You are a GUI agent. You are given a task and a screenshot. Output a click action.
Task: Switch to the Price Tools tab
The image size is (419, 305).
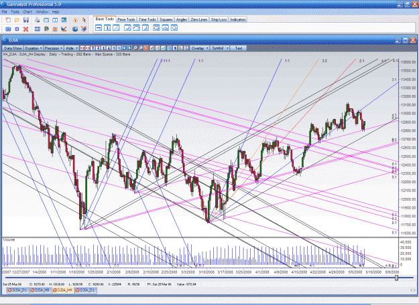[x=126, y=19]
